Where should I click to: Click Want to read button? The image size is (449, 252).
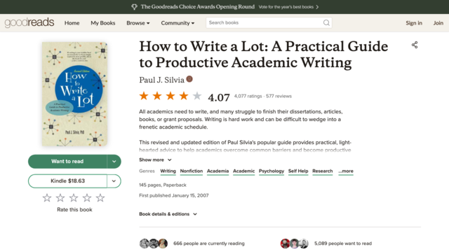[x=67, y=162]
